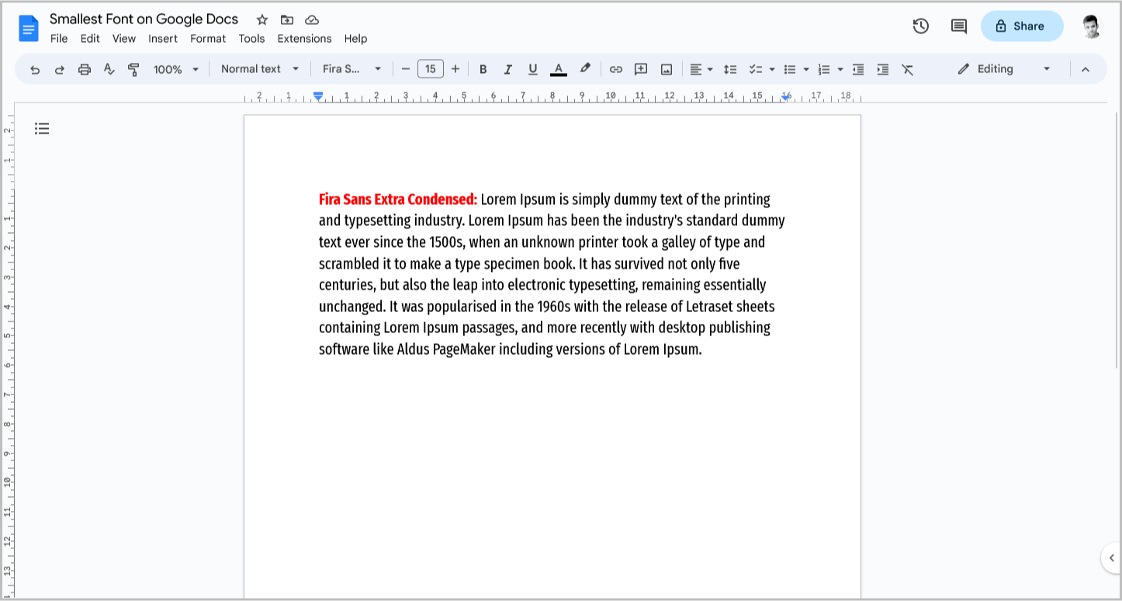Click the font size field showing 15
The height and width of the screenshot is (601, 1122).
click(x=431, y=69)
